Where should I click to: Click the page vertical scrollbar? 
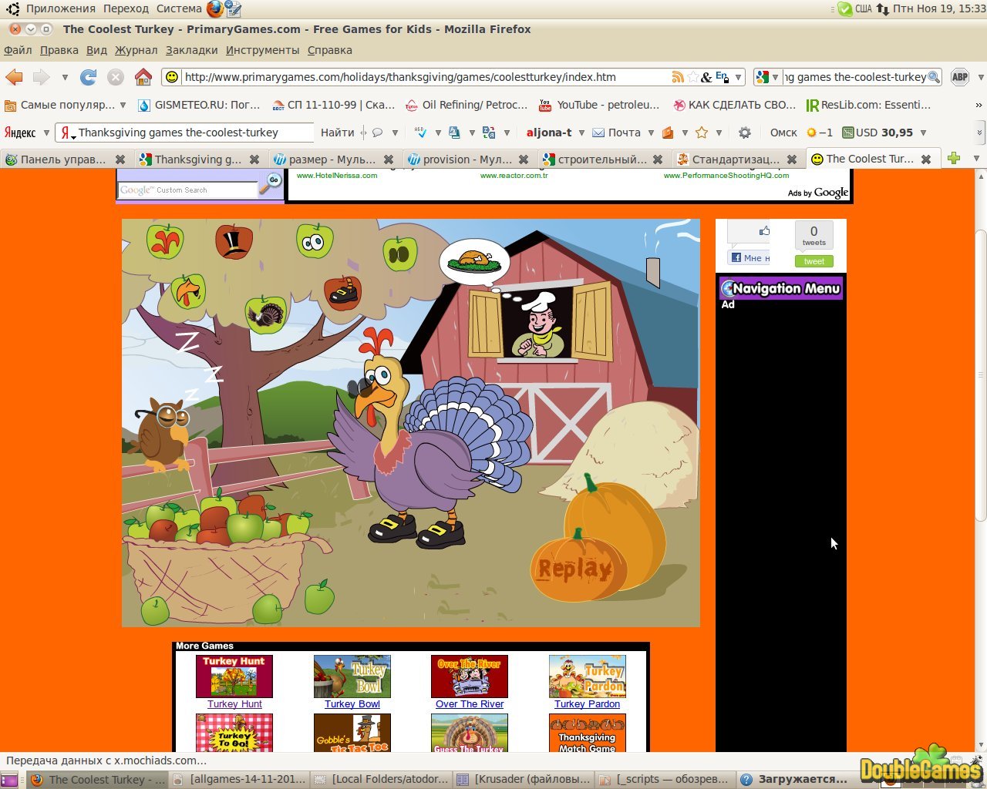(981, 374)
